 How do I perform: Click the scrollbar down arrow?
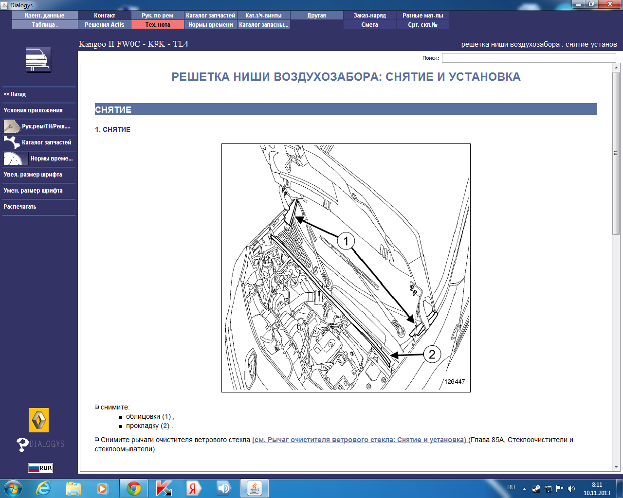click(x=616, y=467)
